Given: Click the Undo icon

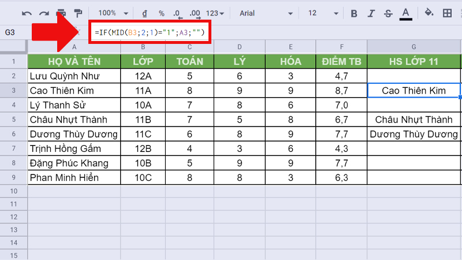Looking at the screenshot, I should click(x=27, y=13).
